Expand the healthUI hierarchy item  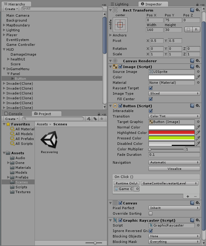[8, 59]
